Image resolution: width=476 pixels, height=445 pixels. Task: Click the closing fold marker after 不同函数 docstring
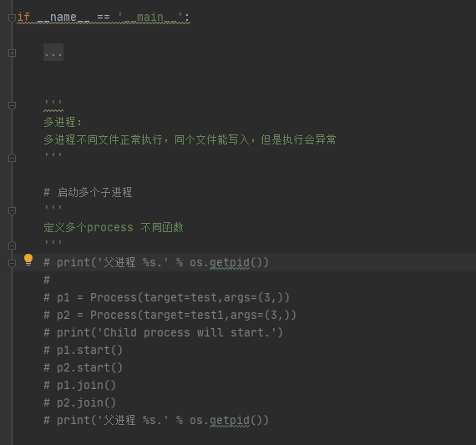coord(12,245)
